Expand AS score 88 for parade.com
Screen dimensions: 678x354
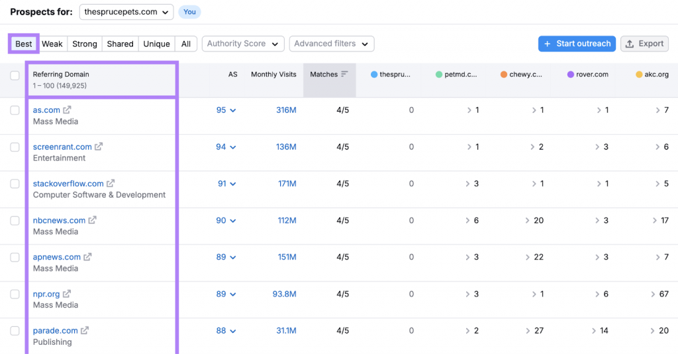click(x=226, y=331)
